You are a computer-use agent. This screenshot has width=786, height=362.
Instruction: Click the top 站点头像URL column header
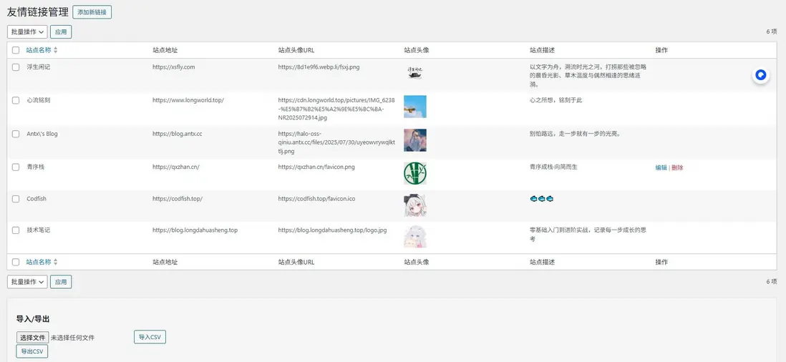pos(296,51)
